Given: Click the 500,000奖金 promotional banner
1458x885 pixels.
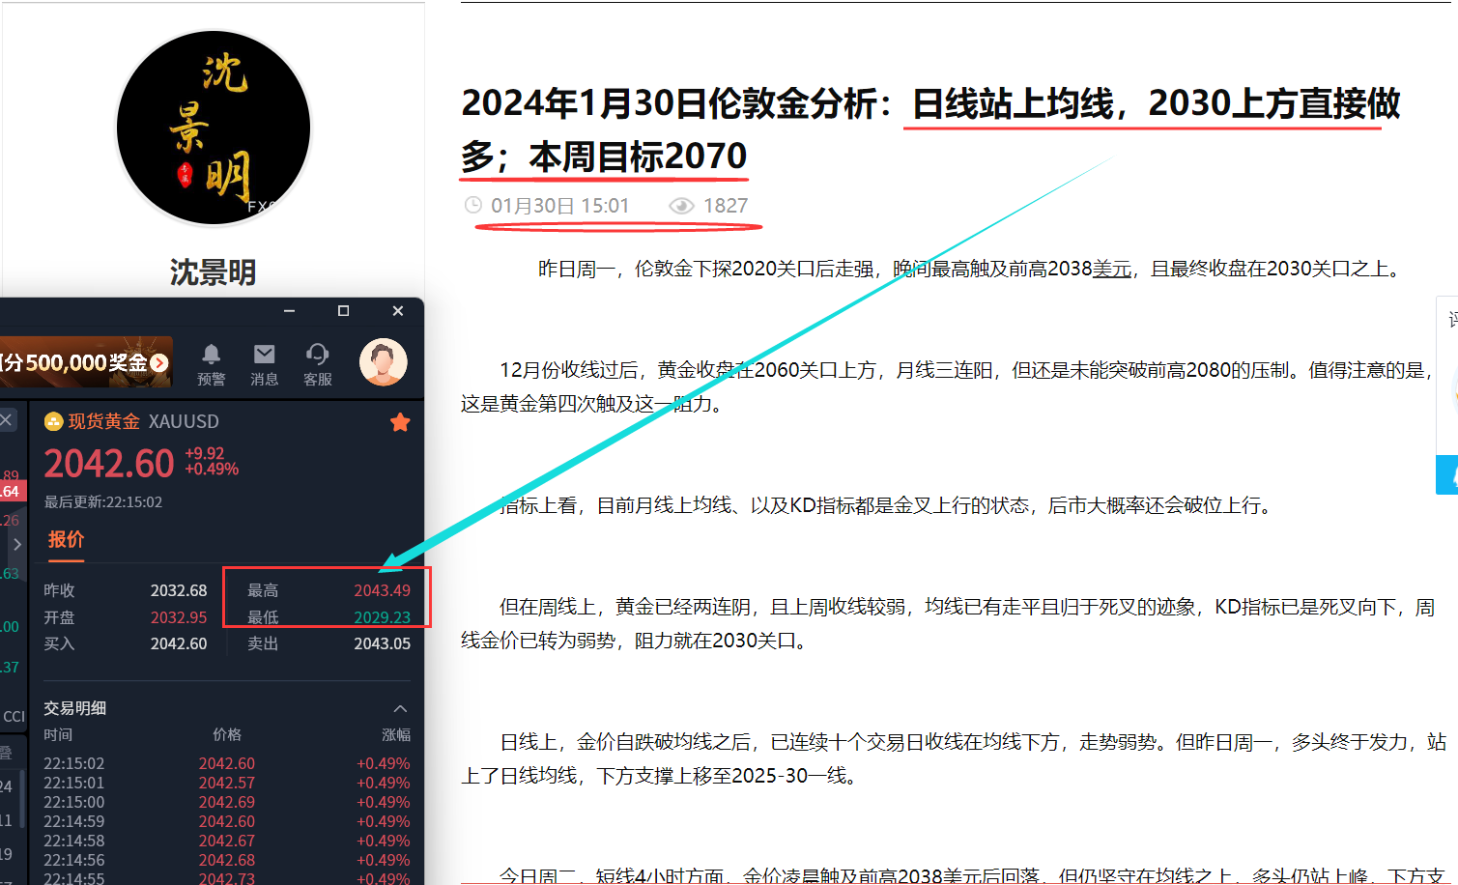Looking at the screenshot, I should pos(86,362).
